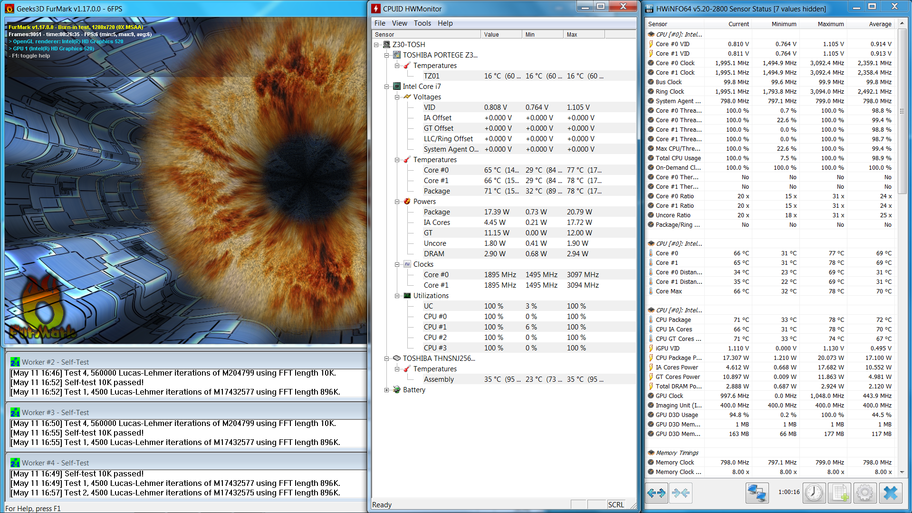Collapse the TOSHIBA PORTEGE Z3 node
The width and height of the screenshot is (912, 513).
(x=387, y=55)
